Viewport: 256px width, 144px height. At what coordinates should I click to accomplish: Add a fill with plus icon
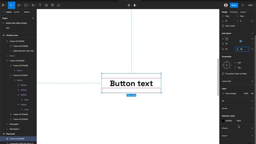[252, 101]
